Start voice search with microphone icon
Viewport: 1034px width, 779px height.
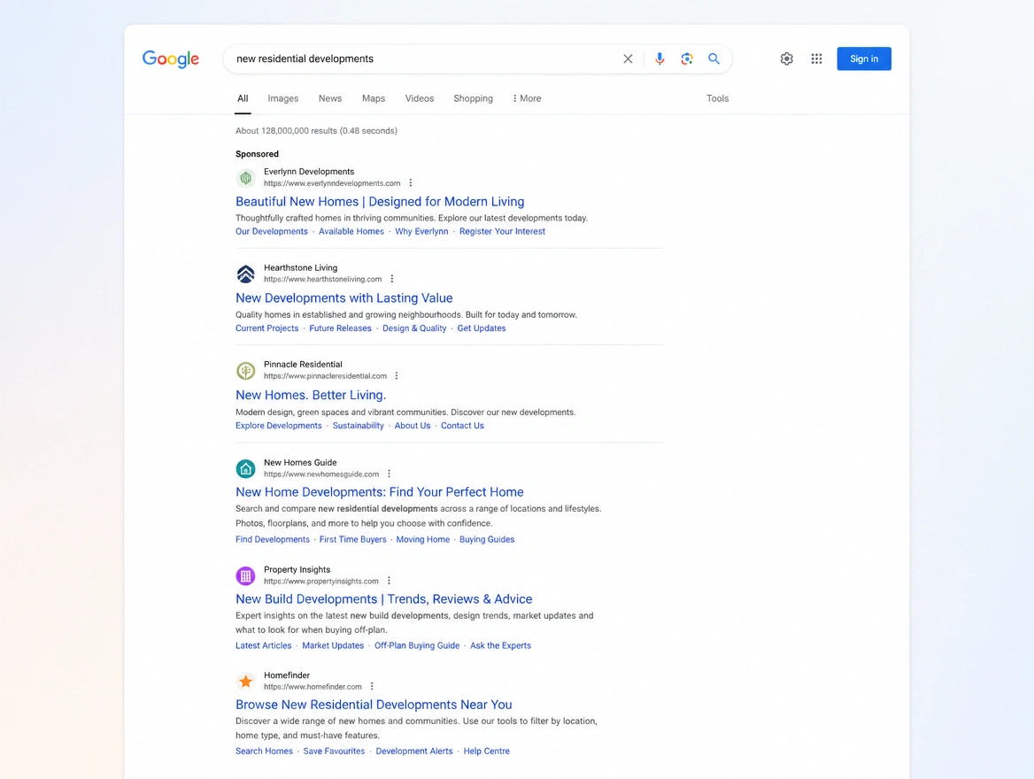click(x=660, y=58)
